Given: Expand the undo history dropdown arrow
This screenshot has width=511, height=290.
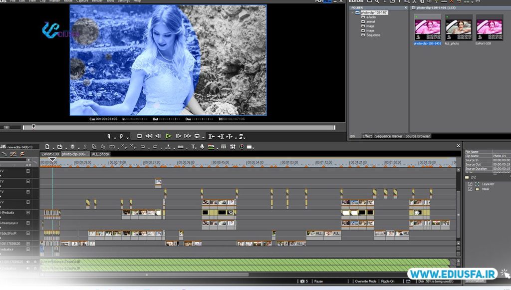Looking at the screenshot, I should [x=149, y=148].
